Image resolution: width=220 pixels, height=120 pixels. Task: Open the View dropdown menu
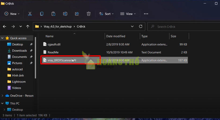click(x=128, y=14)
